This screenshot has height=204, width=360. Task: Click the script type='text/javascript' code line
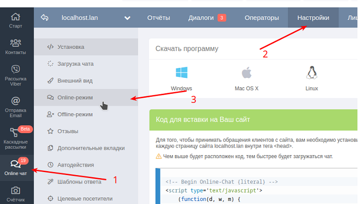pyautogui.click(x=214, y=191)
